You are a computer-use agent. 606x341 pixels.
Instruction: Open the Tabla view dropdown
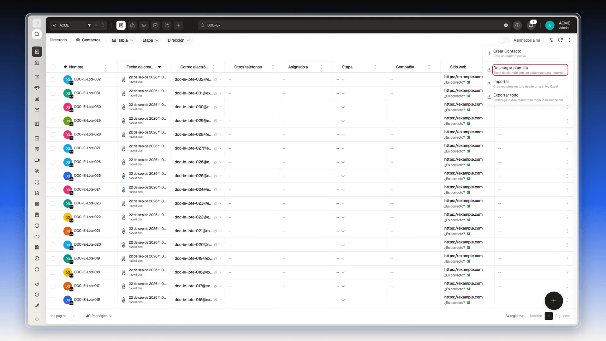[x=123, y=40]
